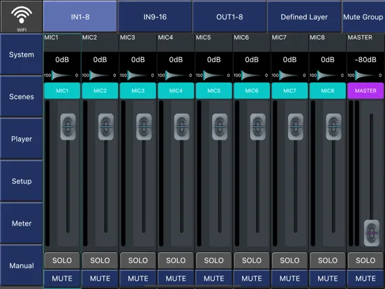The image size is (385, 289).
Task: Mute the MIC4 channel
Action: coord(176,279)
